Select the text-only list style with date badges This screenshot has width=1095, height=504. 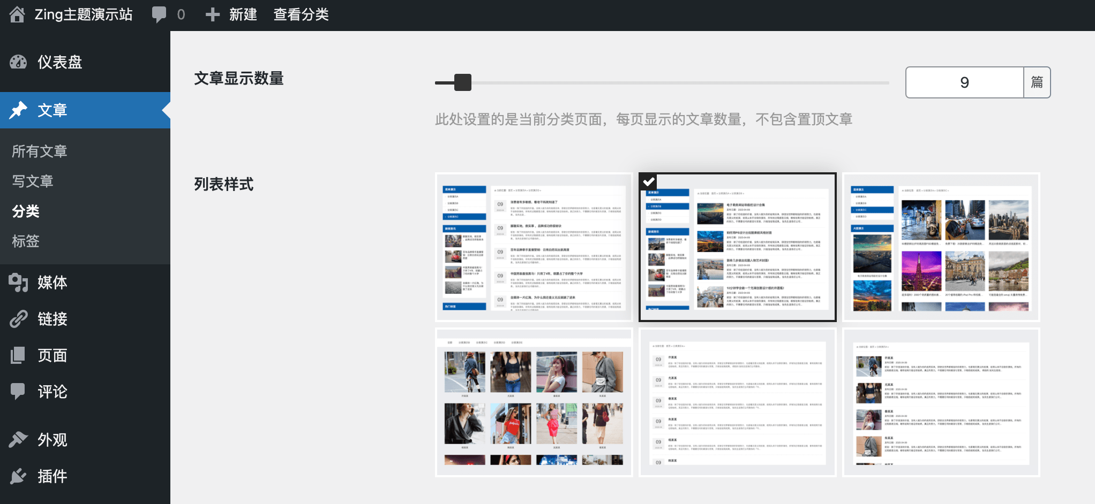coord(737,402)
